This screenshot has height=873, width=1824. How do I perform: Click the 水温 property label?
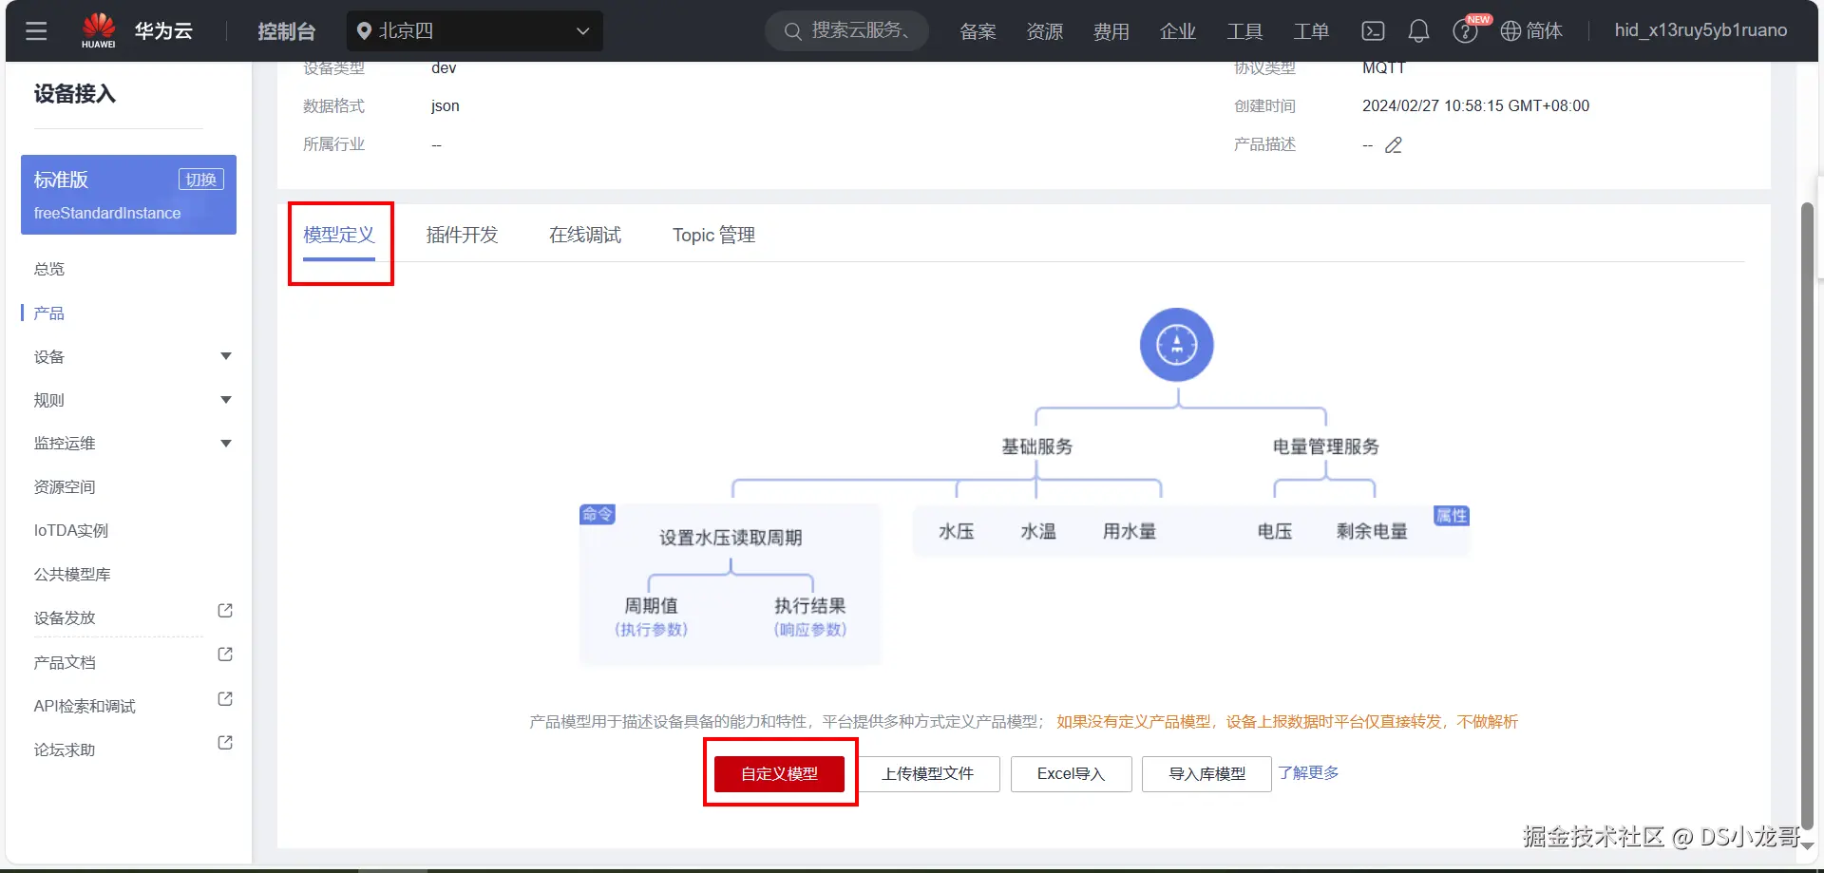coord(1038,531)
